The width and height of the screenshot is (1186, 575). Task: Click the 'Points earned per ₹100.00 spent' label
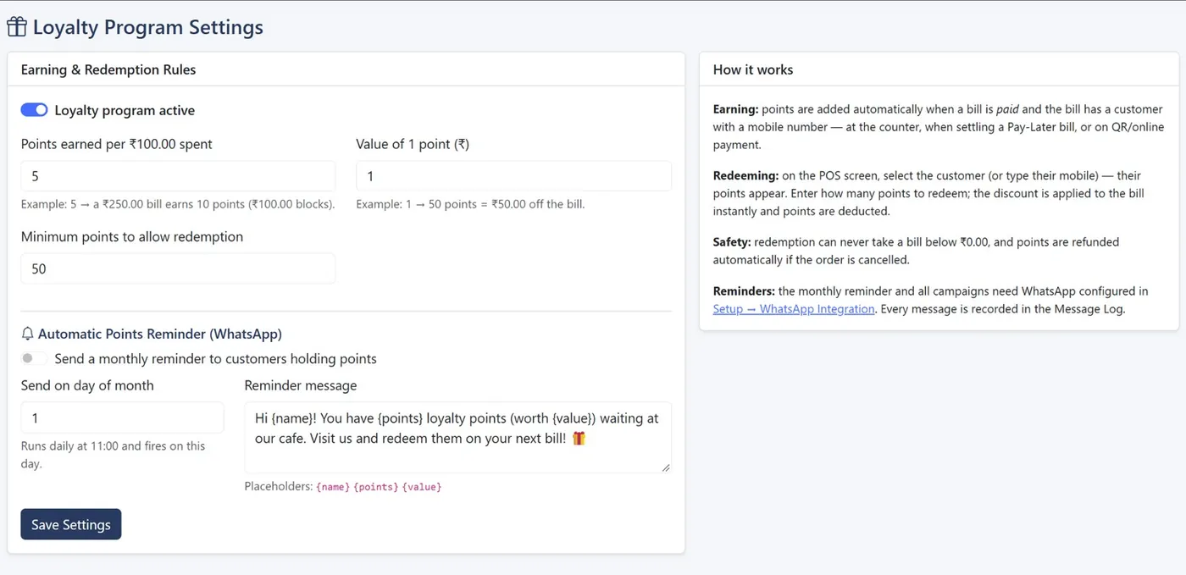117,144
